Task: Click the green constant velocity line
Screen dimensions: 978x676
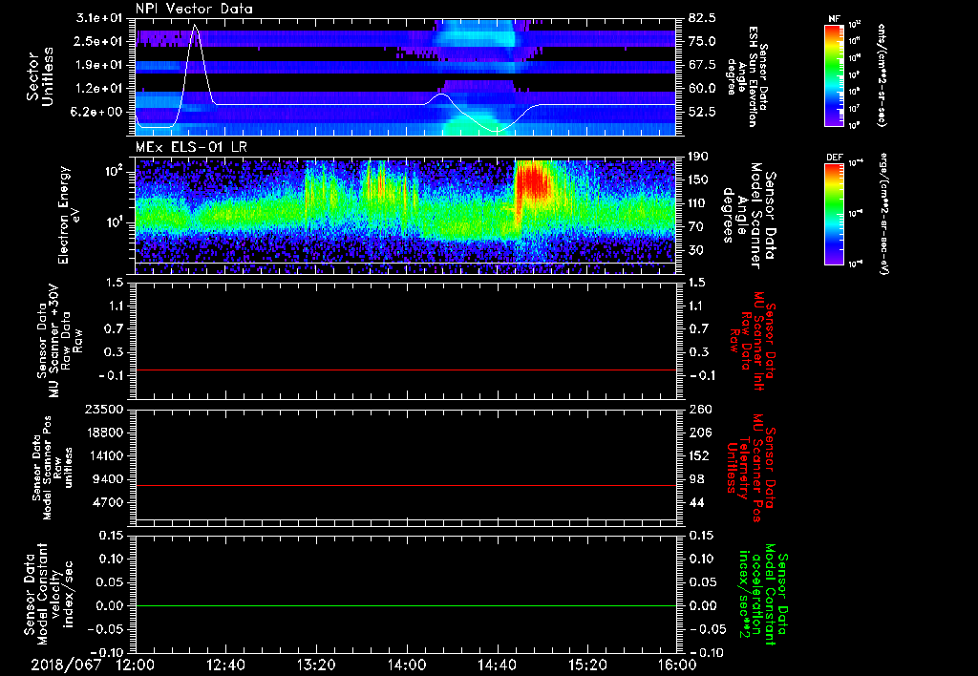Action: click(x=406, y=605)
